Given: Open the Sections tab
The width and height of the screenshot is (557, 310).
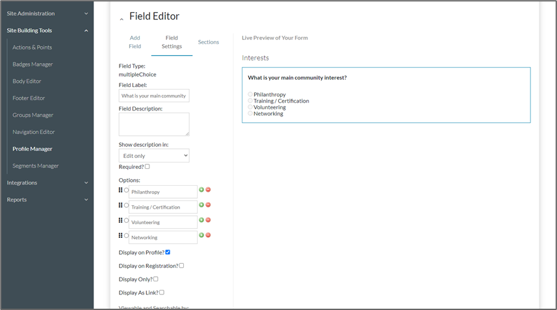Looking at the screenshot, I should tap(209, 42).
